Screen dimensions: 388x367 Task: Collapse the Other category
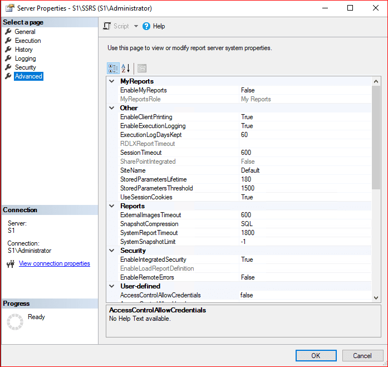tap(112, 108)
